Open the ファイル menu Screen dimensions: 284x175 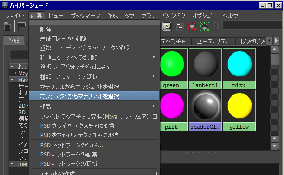pos(14,16)
